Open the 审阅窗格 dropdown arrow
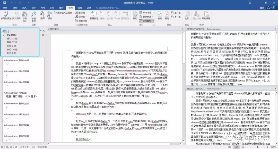 click(x=153, y=21)
